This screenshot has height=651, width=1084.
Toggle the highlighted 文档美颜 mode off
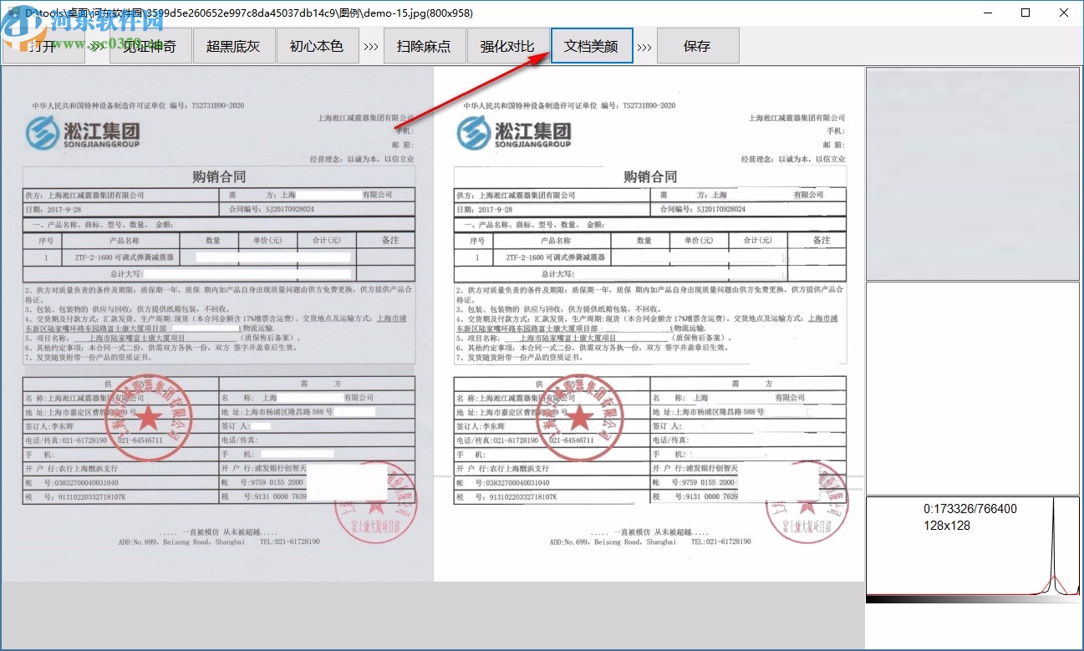pyautogui.click(x=592, y=46)
